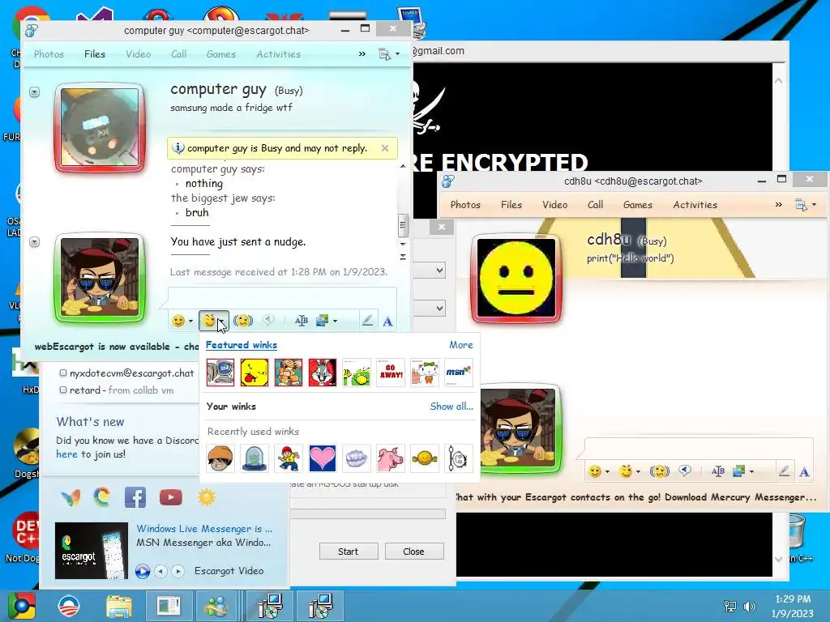
Task: Show more toolbar items in cdh8u window
Action: 779,205
